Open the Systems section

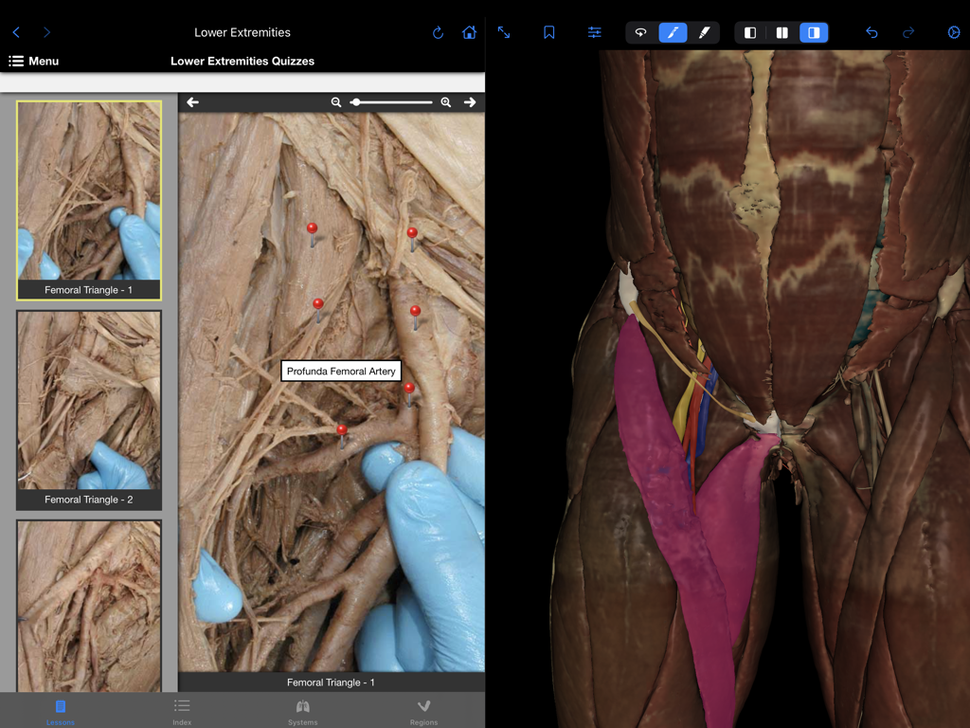pyautogui.click(x=302, y=711)
